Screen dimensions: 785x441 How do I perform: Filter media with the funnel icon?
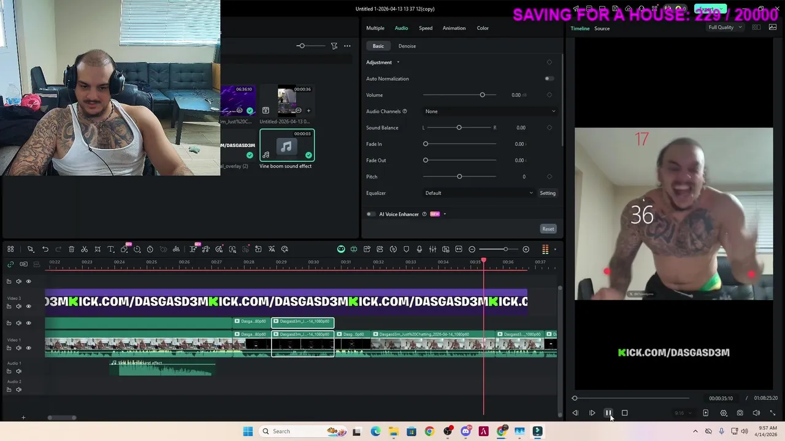point(334,46)
